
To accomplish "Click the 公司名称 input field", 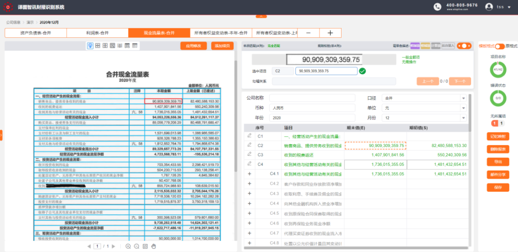I will coord(312,98).
